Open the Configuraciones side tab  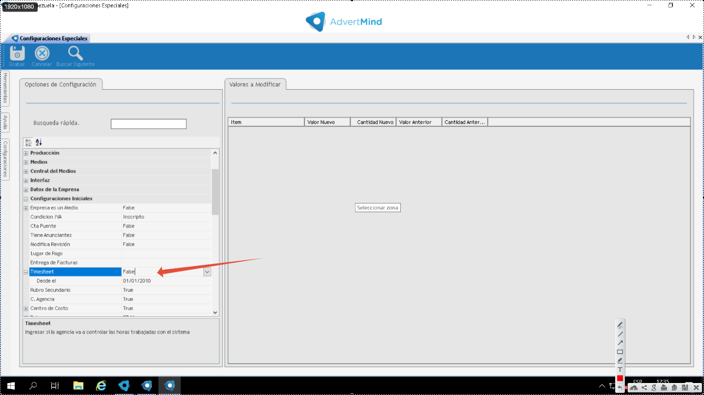(x=5, y=159)
